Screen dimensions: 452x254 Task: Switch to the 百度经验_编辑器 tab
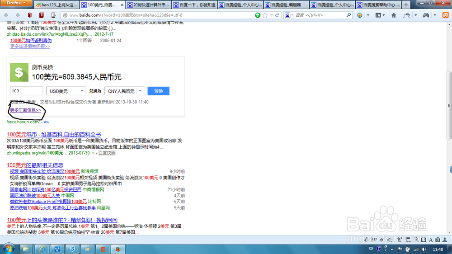pyautogui.click(x=286, y=5)
